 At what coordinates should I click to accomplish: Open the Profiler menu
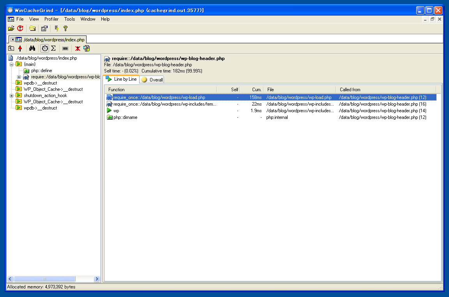pyautogui.click(x=51, y=19)
